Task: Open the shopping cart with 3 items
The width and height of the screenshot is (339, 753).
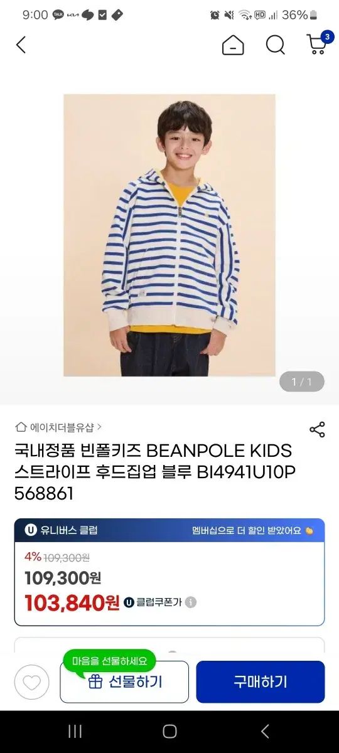Action: (x=319, y=43)
